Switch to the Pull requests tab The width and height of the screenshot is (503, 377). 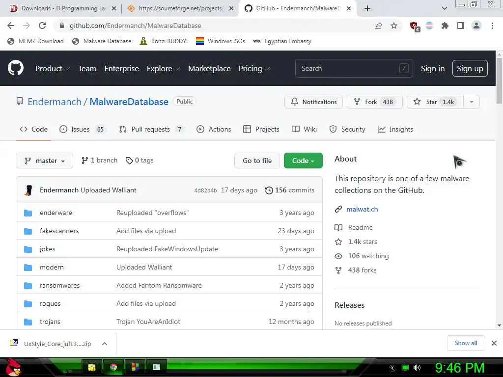coord(151,129)
